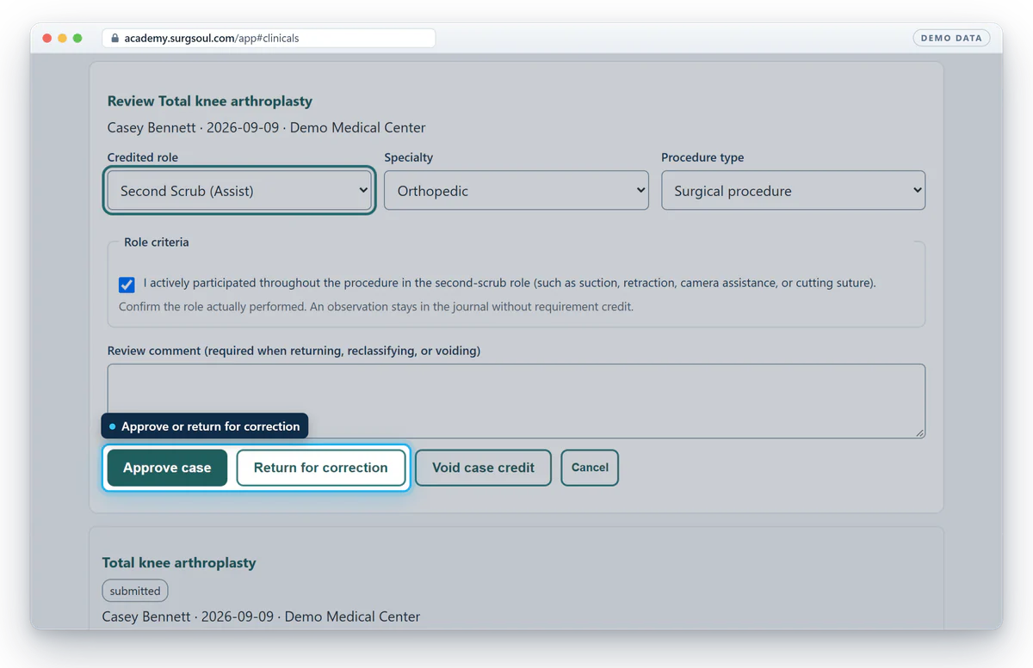
Task: Click the DEMO DATA badge
Action: coord(951,38)
